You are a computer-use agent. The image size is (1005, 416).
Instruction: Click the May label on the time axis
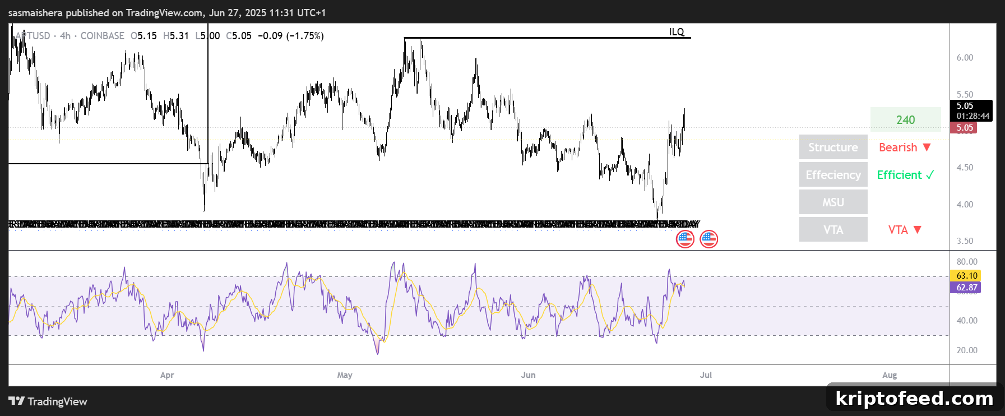(x=345, y=375)
